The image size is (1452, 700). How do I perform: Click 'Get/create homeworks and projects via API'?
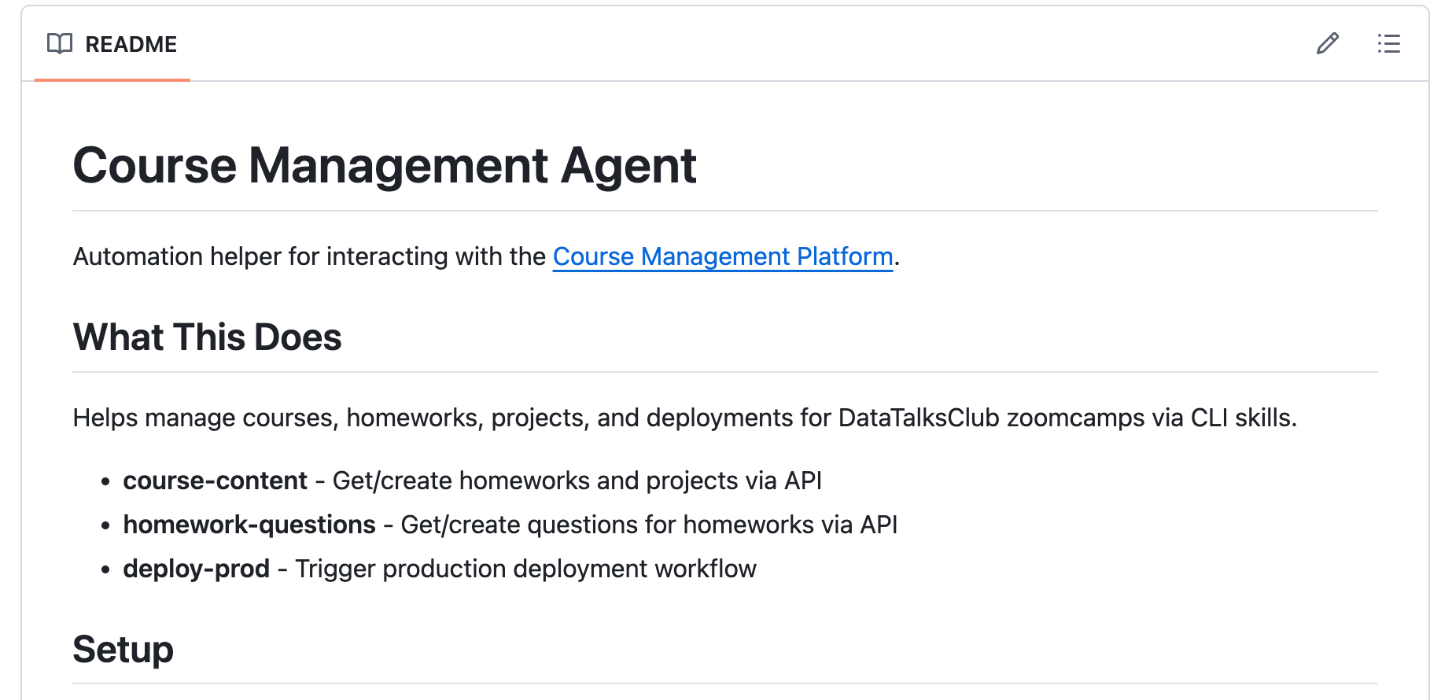point(577,481)
